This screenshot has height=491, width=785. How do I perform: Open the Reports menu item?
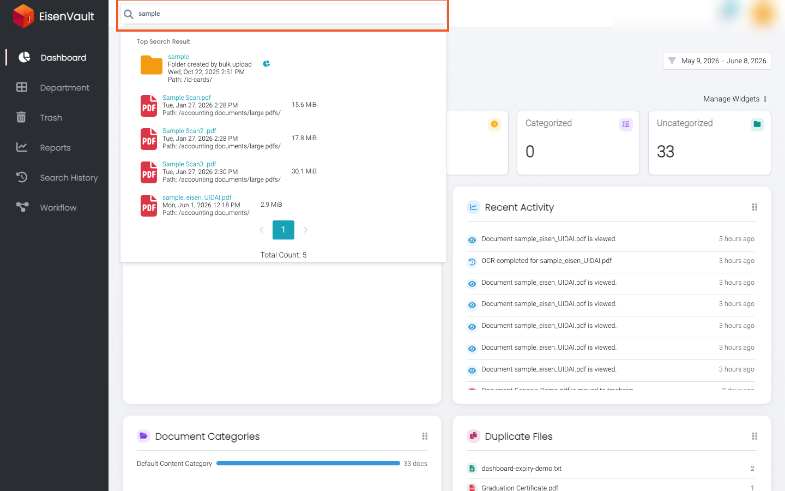(55, 147)
